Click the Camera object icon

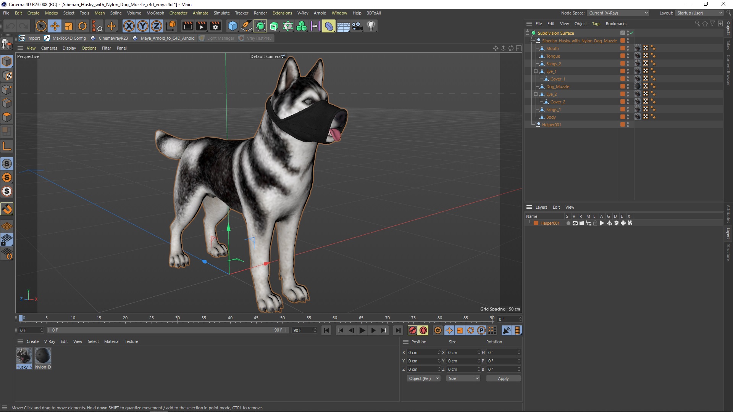[x=357, y=26]
